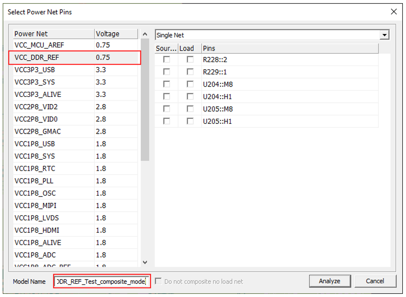Viewport: 406px width, 297px height.
Task: Close the Select Power Net Pins dialog
Action: tap(394, 12)
